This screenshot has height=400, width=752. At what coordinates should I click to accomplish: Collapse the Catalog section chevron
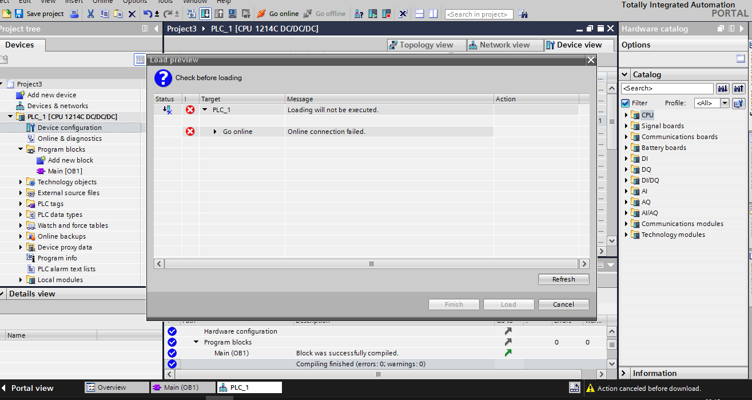624,74
